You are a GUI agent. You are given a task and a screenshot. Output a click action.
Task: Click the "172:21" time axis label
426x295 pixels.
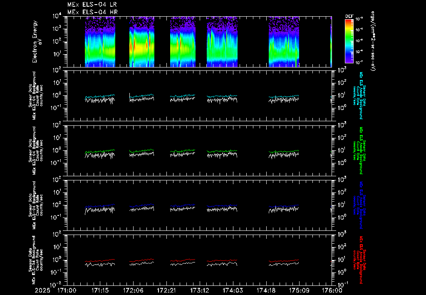pos(166,291)
